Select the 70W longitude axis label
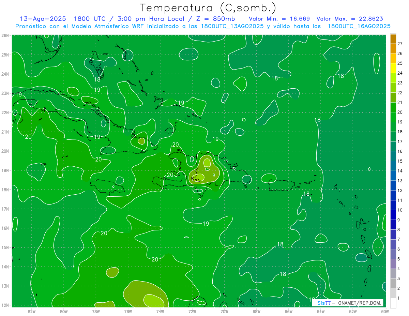This screenshot has height=316, width=409. click(x=224, y=311)
